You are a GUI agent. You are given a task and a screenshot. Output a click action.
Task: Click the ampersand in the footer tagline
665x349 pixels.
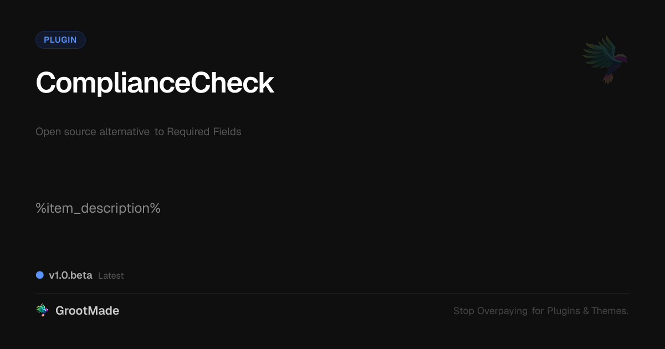(586, 311)
